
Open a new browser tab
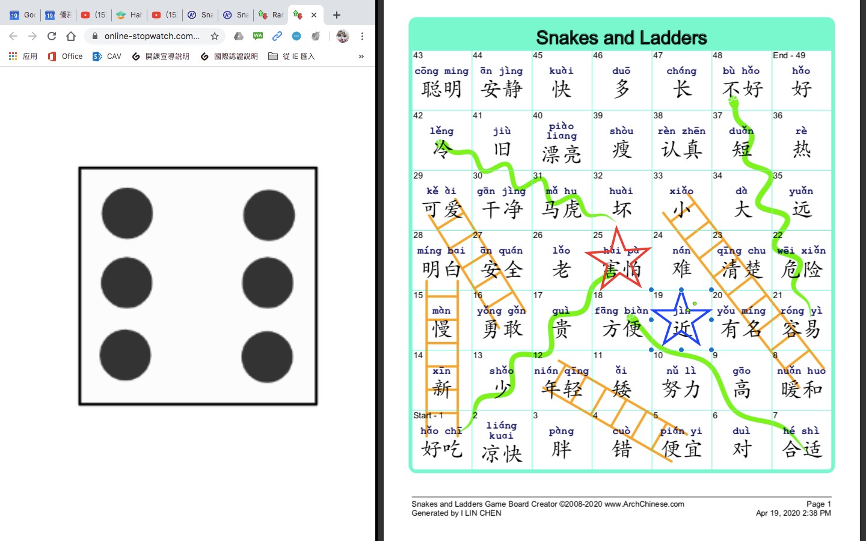pyautogui.click(x=337, y=15)
